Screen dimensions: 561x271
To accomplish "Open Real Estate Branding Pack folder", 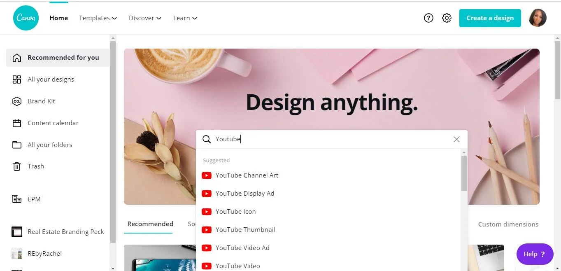I will pyautogui.click(x=66, y=232).
